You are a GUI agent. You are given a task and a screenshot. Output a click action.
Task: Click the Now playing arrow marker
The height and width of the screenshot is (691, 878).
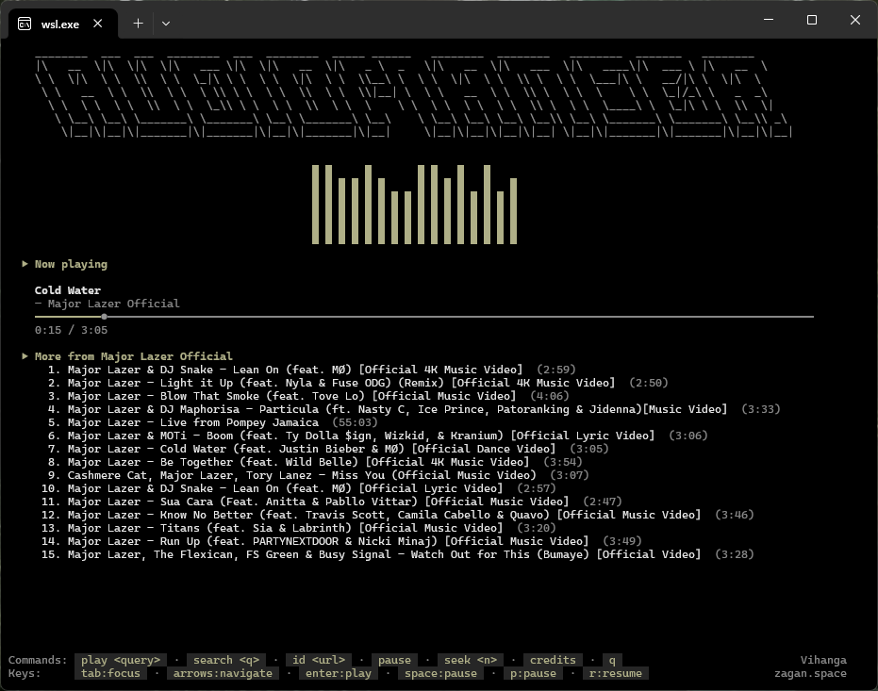coord(25,264)
